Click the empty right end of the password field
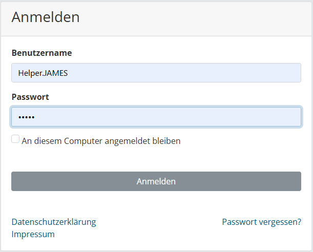This screenshot has width=313, height=252. [277, 117]
